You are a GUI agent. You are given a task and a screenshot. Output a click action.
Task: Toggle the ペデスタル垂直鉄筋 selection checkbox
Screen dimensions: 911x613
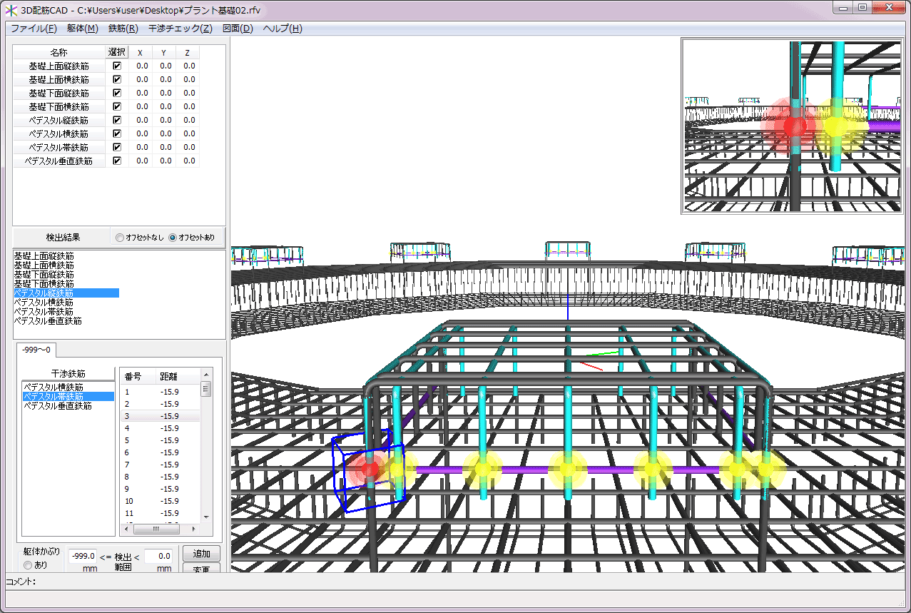pos(117,161)
